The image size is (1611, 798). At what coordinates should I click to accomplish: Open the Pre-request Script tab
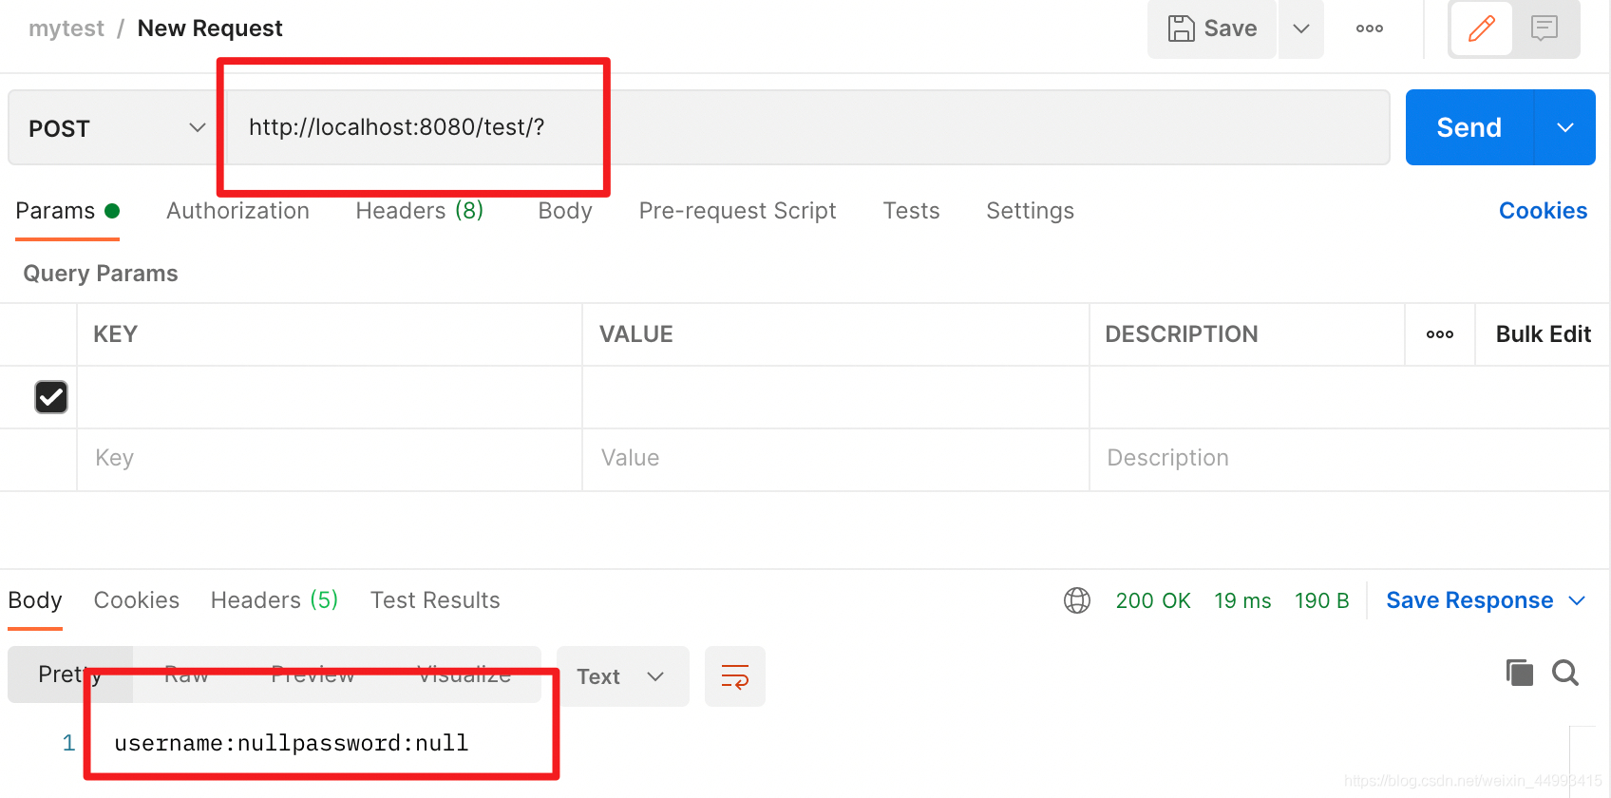click(x=737, y=211)
